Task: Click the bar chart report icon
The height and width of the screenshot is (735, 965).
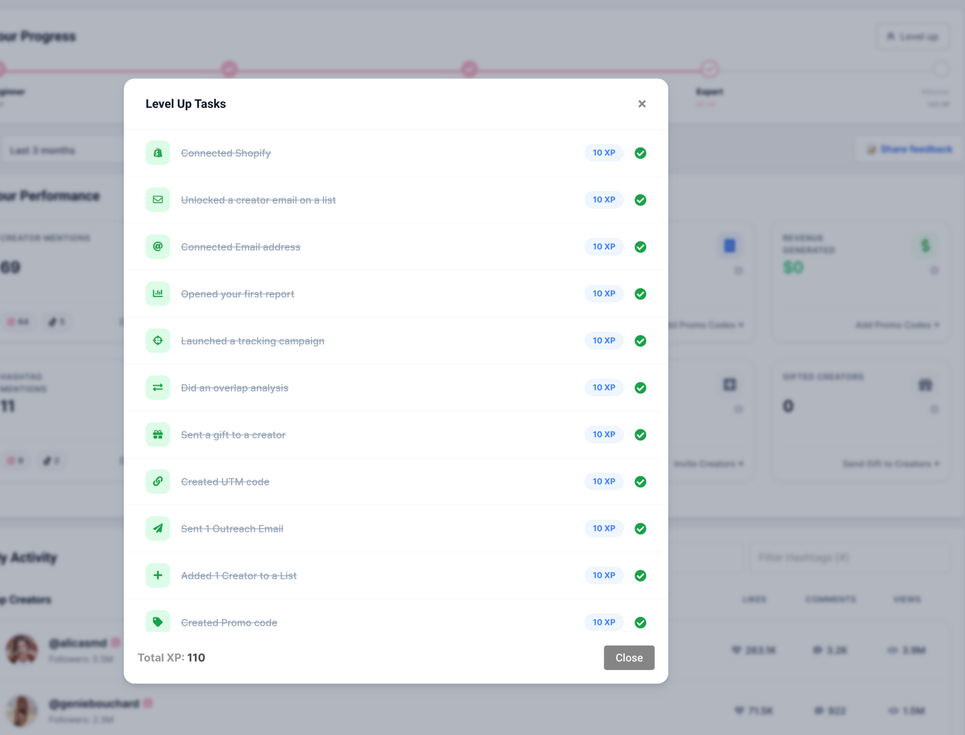Action: tap(158, 294)
